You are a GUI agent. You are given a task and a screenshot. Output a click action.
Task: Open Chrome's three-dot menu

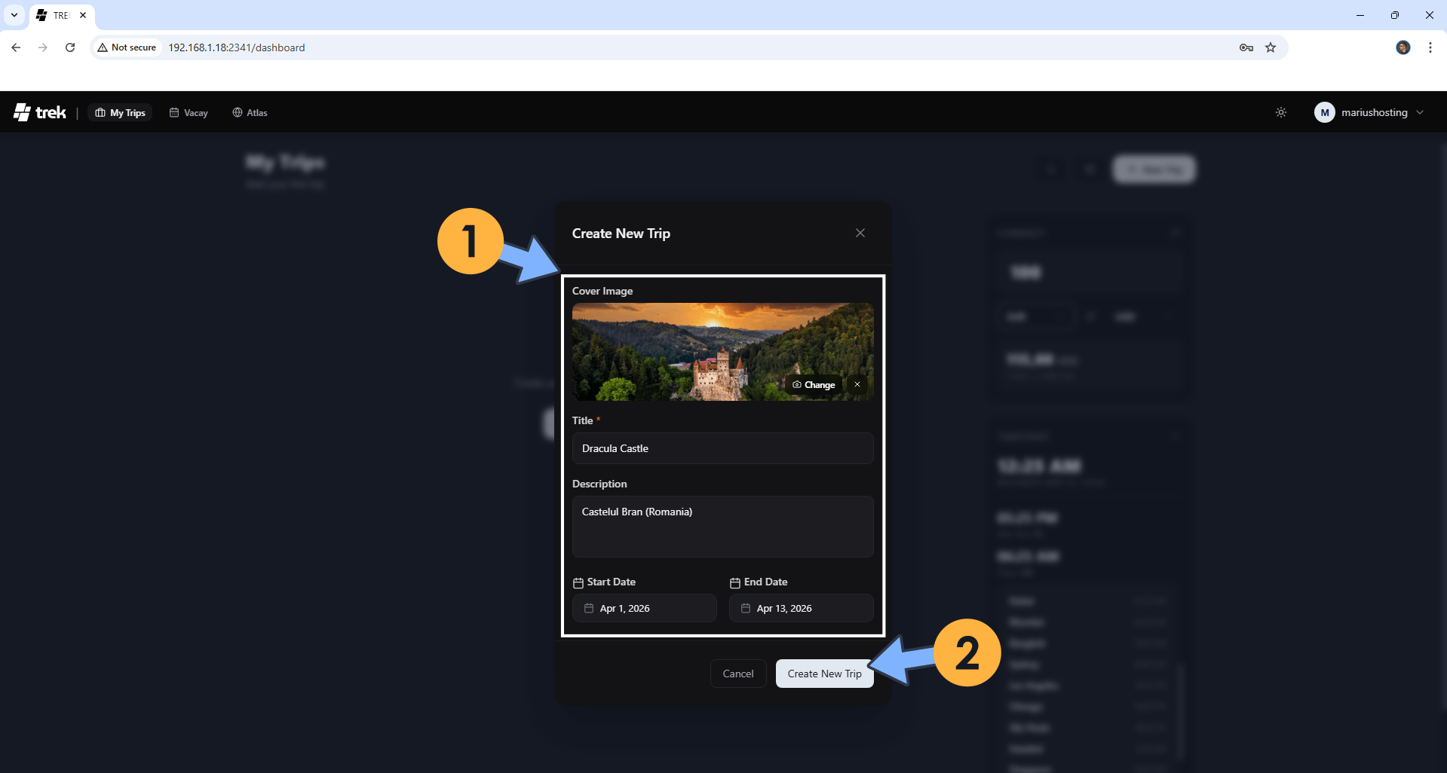(x=1430, y=47)
